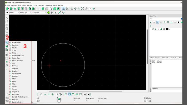Open the Drawings menu
Image resolution: width=187 pixels, height=105 pixels.
pos(49,6)
